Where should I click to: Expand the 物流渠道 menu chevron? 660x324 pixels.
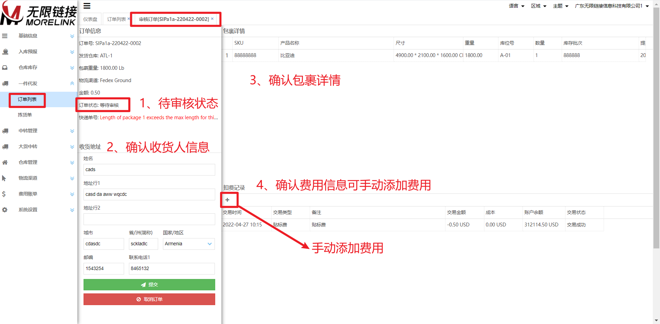72,178
